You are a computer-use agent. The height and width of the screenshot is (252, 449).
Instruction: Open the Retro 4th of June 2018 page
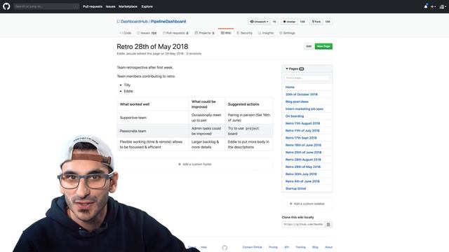pos(302,181)
